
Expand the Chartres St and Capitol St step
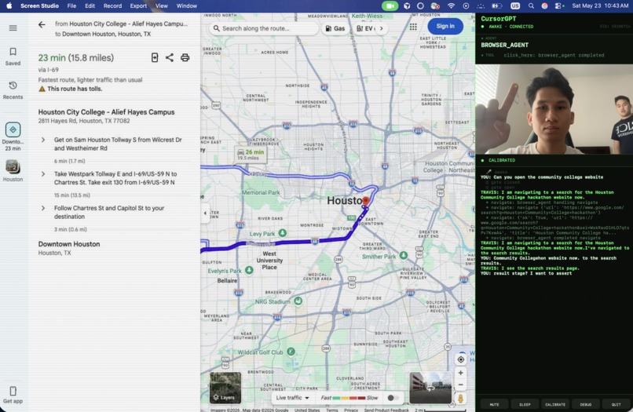click(x=43, y=208)
